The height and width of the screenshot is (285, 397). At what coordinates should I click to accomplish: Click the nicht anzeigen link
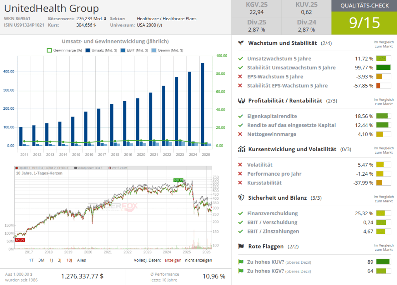[x=198, y=260]
